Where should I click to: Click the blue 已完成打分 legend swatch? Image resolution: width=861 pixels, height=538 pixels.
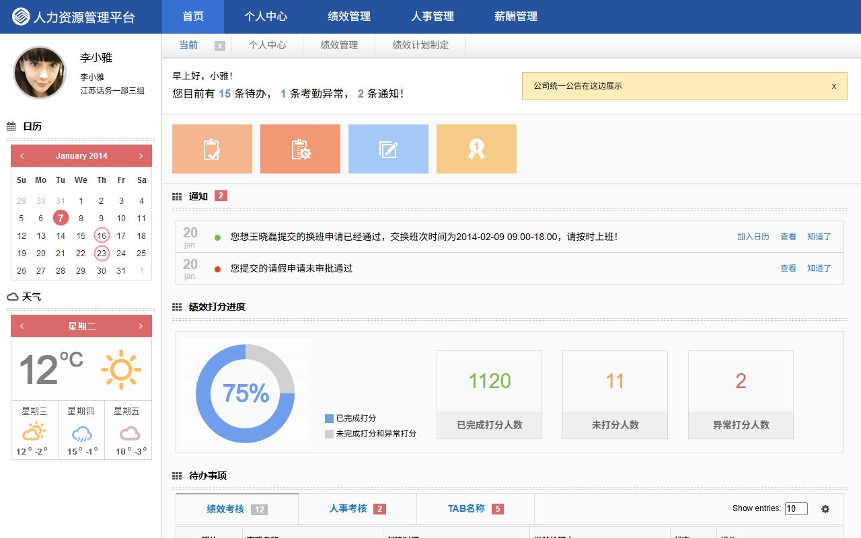[x=329, y=418]
